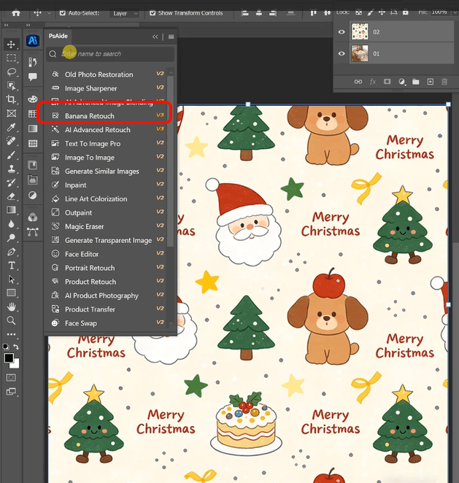Select the Brush tool
459x483 pixels.
pyautogui.click(x=11, y=155)
